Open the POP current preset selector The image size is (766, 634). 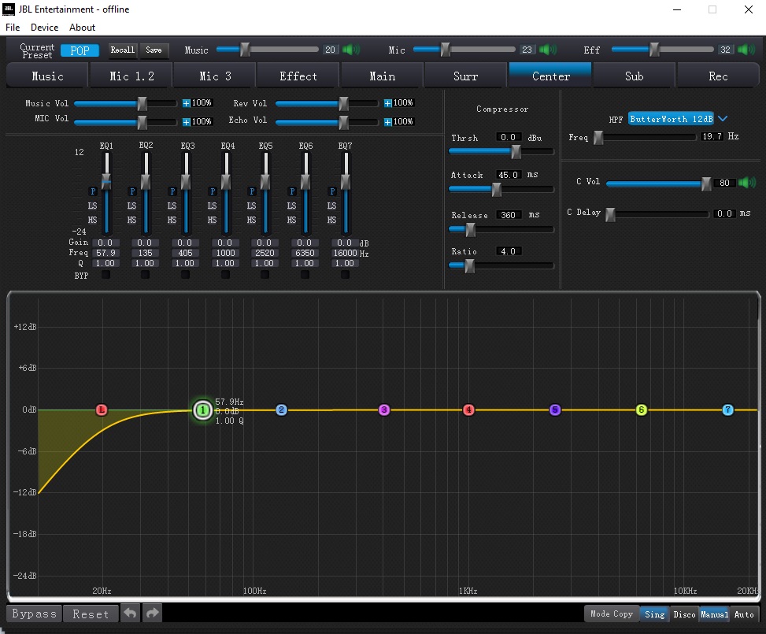[x=80, y=50]
